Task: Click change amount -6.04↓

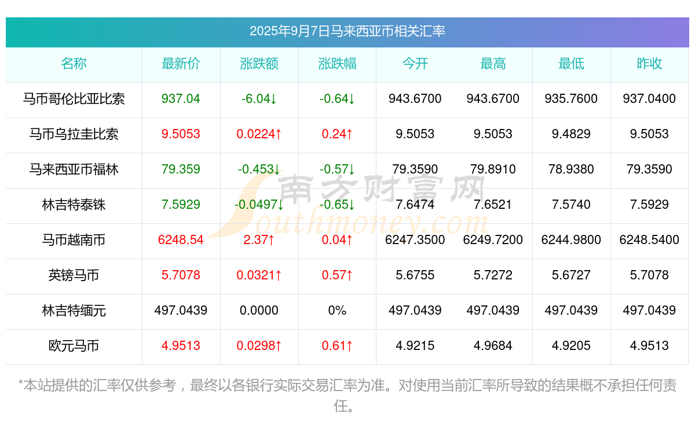Action: coord(259,99)
